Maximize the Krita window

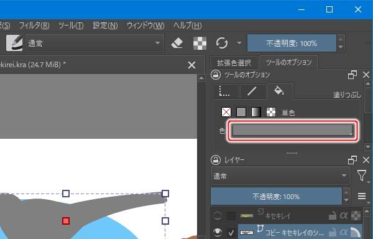[x=329, y=9]
